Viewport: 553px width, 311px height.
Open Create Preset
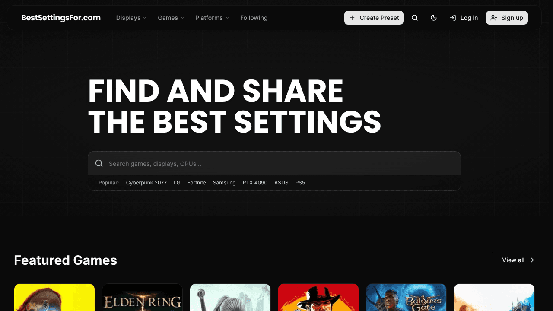point(374,18)
